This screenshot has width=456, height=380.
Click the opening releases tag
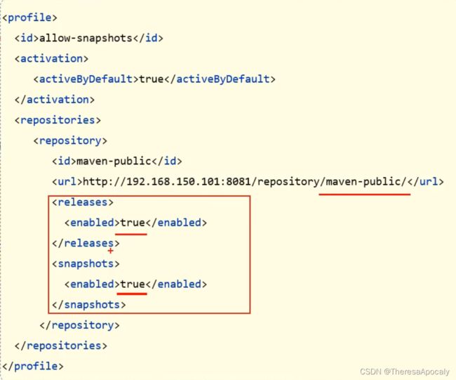(x=83, y=202)
